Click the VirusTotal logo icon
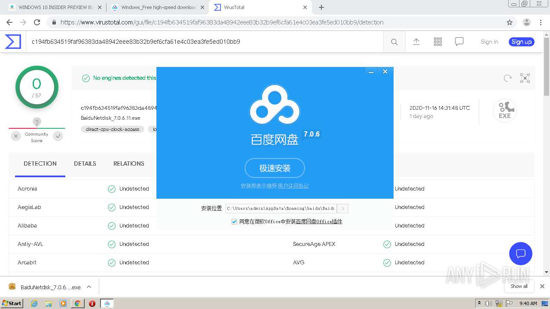550x309 pixels. (x=13, y=42)
